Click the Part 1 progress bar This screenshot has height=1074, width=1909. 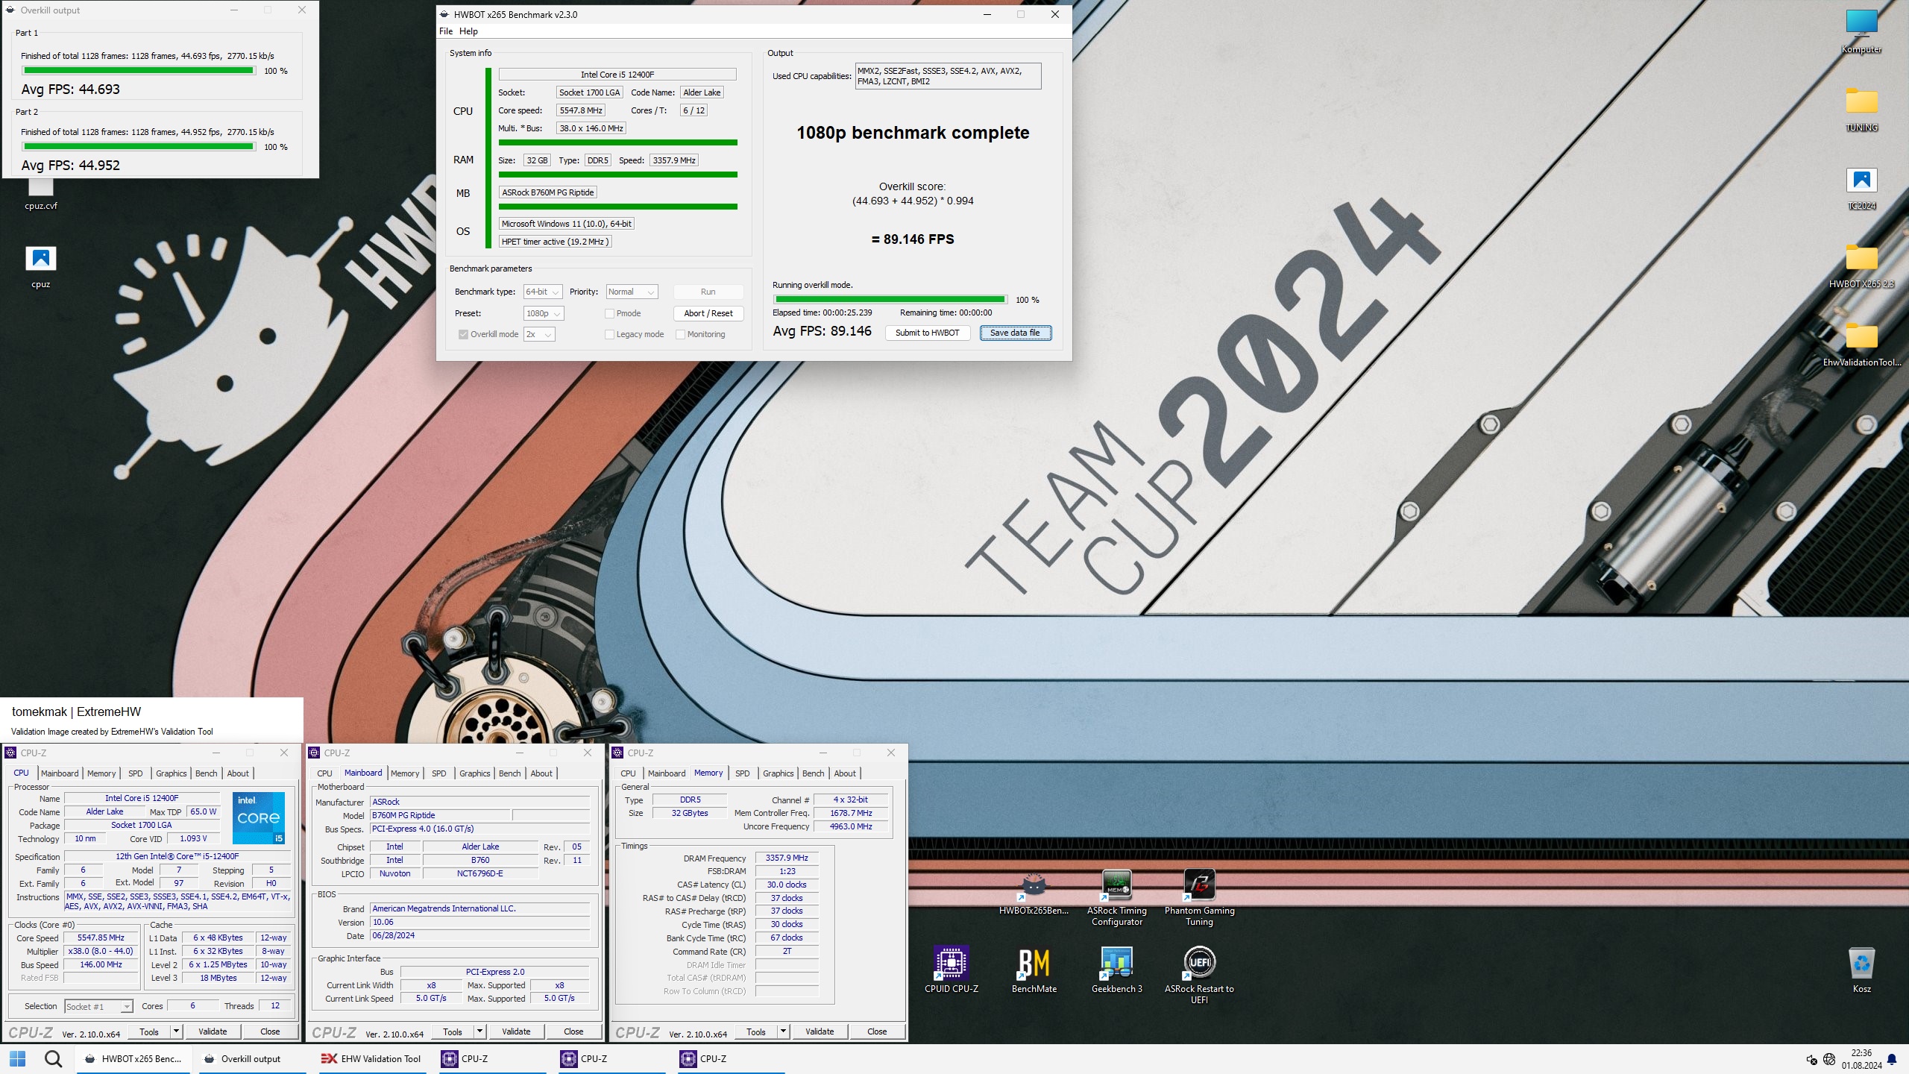[138, 71]
